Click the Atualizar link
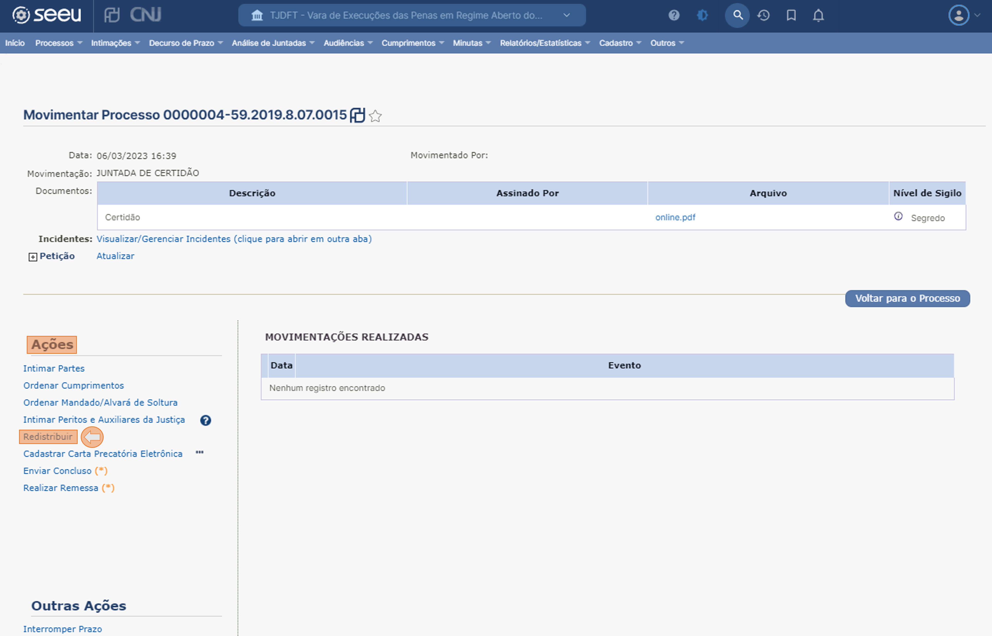The width and height of the screenshot is (992, 636). pos(115,256)
